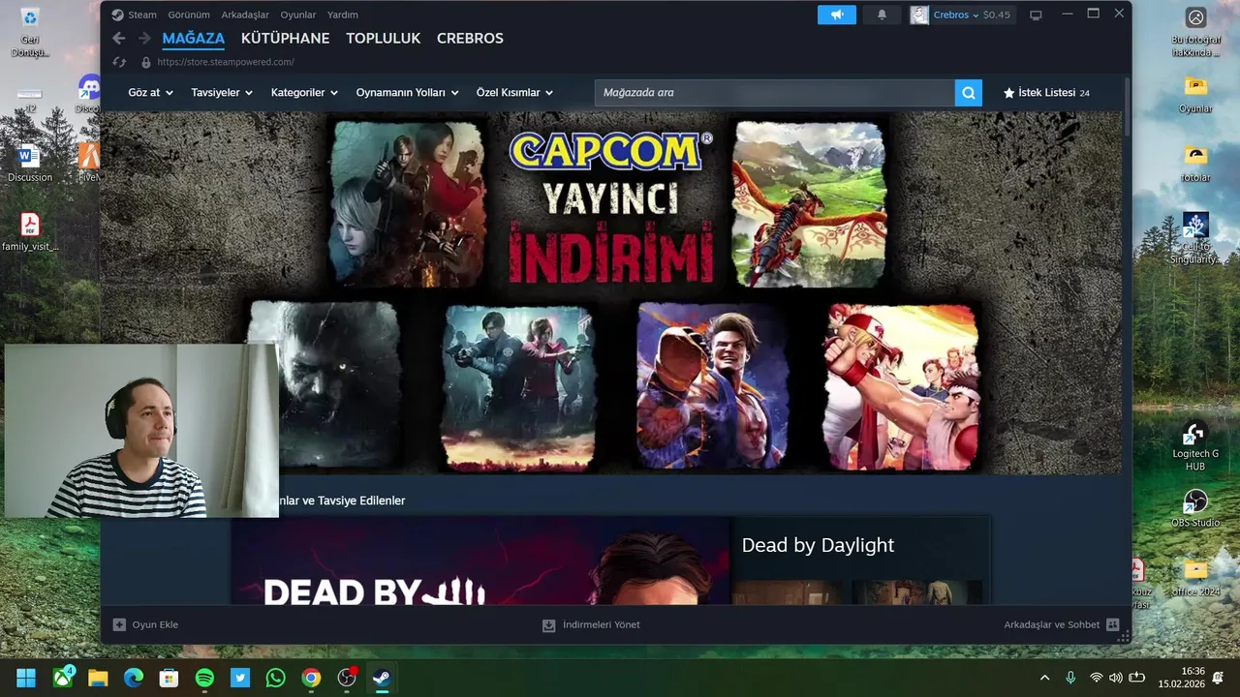Open File Explorer from taskbar

click(98, 678)
